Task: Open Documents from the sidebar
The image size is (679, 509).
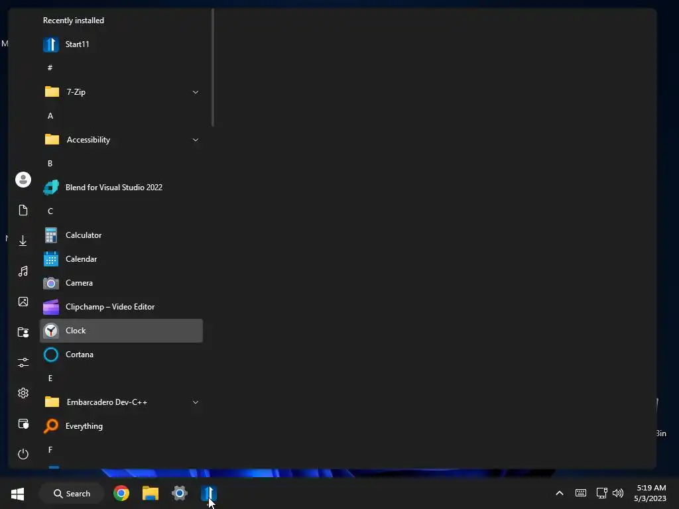Action: click(23, 210)
